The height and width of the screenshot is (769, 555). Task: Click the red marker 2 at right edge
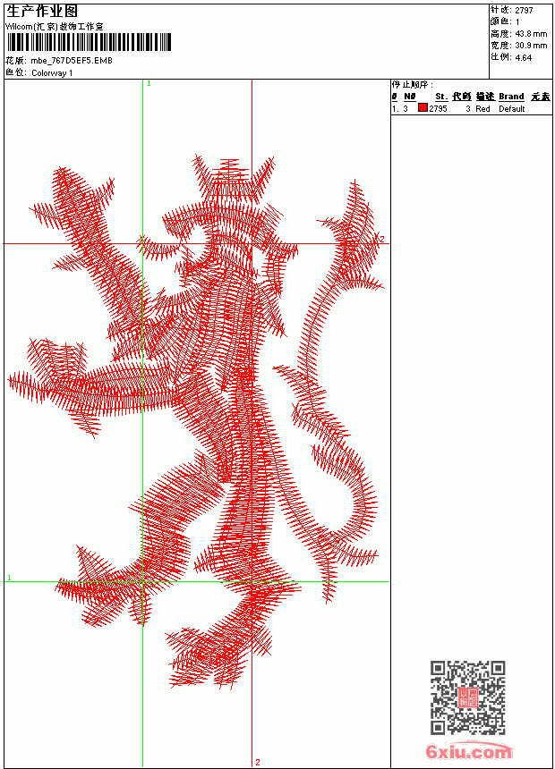tap(381, 239)
